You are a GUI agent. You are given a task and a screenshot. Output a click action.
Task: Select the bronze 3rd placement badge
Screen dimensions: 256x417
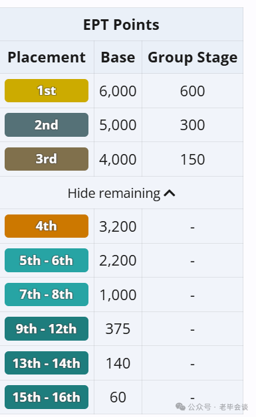click(x=47, y=159)
